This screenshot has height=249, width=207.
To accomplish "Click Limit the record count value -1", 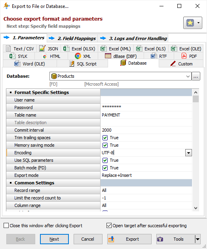I will [146, 198].
